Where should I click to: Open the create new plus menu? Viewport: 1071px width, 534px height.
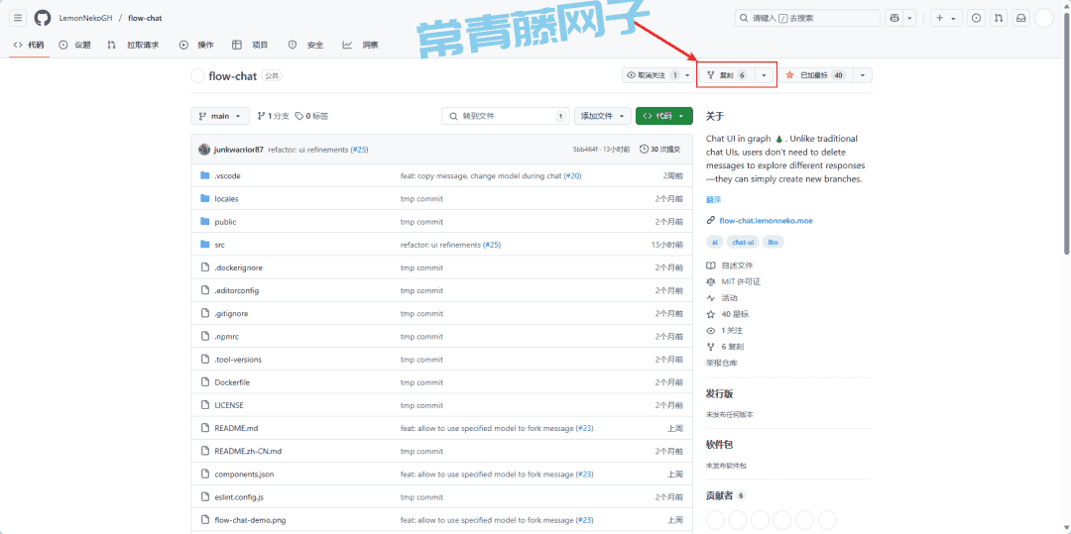(945, 19)
